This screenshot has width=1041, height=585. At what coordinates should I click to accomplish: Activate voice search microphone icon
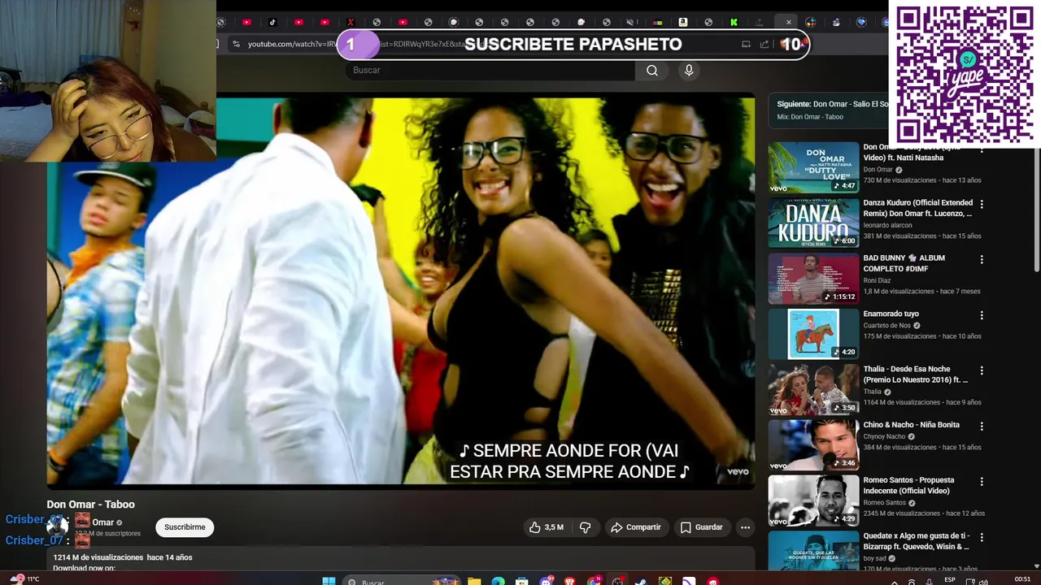point(689,71)
